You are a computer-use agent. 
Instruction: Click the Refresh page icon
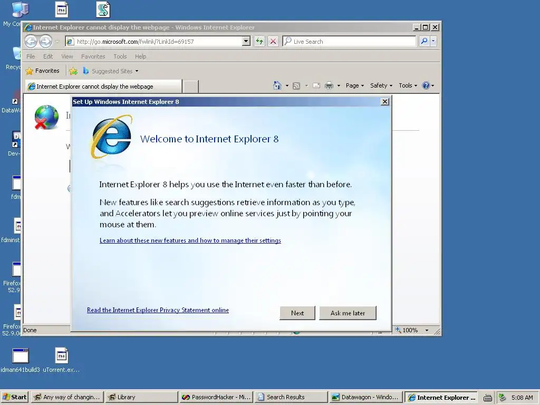coord(259,42)
